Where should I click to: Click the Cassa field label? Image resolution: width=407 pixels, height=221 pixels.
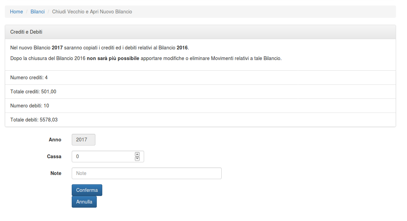pos(54,156)
